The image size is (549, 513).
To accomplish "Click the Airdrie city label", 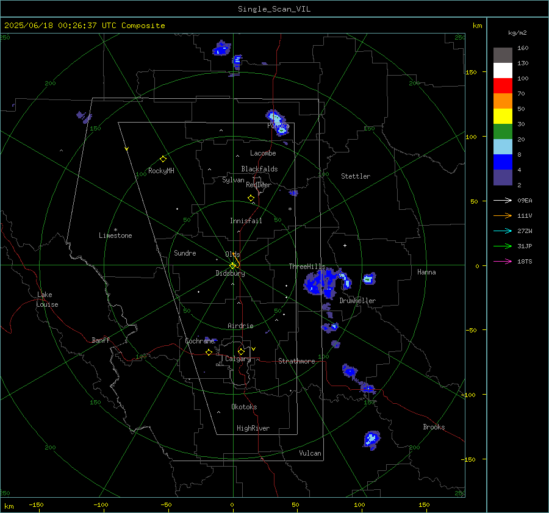I will [240, 326].
